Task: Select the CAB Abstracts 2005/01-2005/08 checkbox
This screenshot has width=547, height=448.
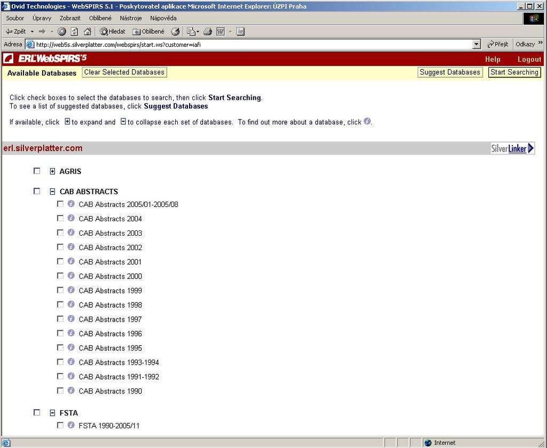Action: (x=60, y=204)
